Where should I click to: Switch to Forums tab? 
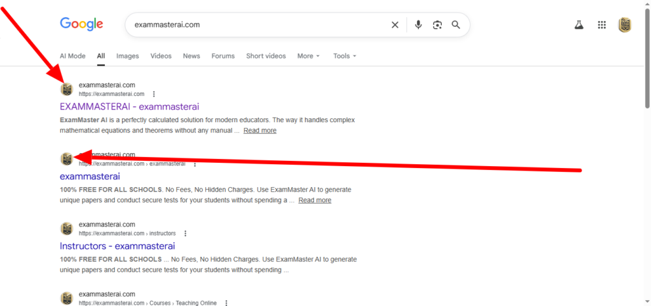(x=223, y=56)
